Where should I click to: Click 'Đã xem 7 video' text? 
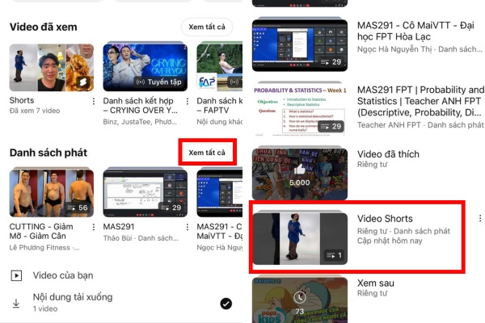35,111
